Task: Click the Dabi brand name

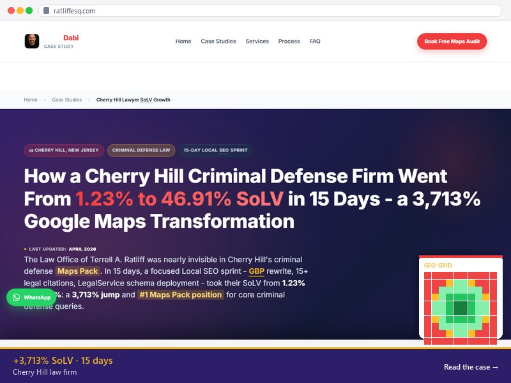Action: [71, 38]
